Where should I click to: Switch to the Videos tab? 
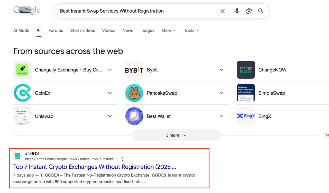[109, 30]
